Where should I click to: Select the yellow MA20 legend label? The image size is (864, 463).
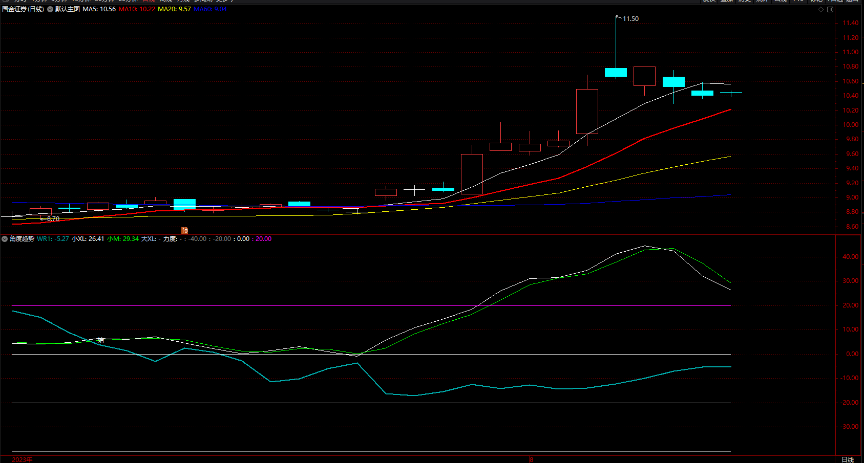(x=174, y=9)
